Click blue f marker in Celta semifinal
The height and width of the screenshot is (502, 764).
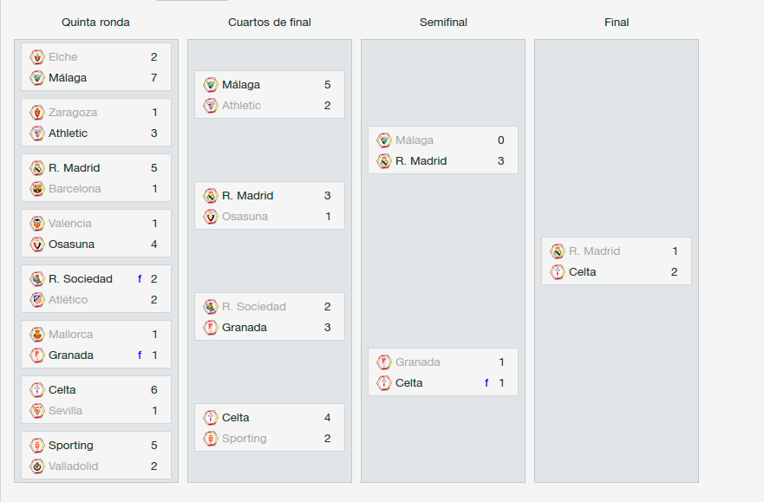click(x=486, y=382)
